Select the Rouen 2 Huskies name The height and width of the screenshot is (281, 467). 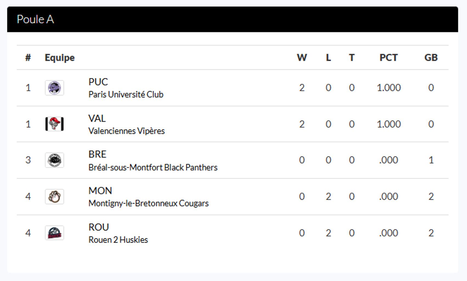pos(118,240)
